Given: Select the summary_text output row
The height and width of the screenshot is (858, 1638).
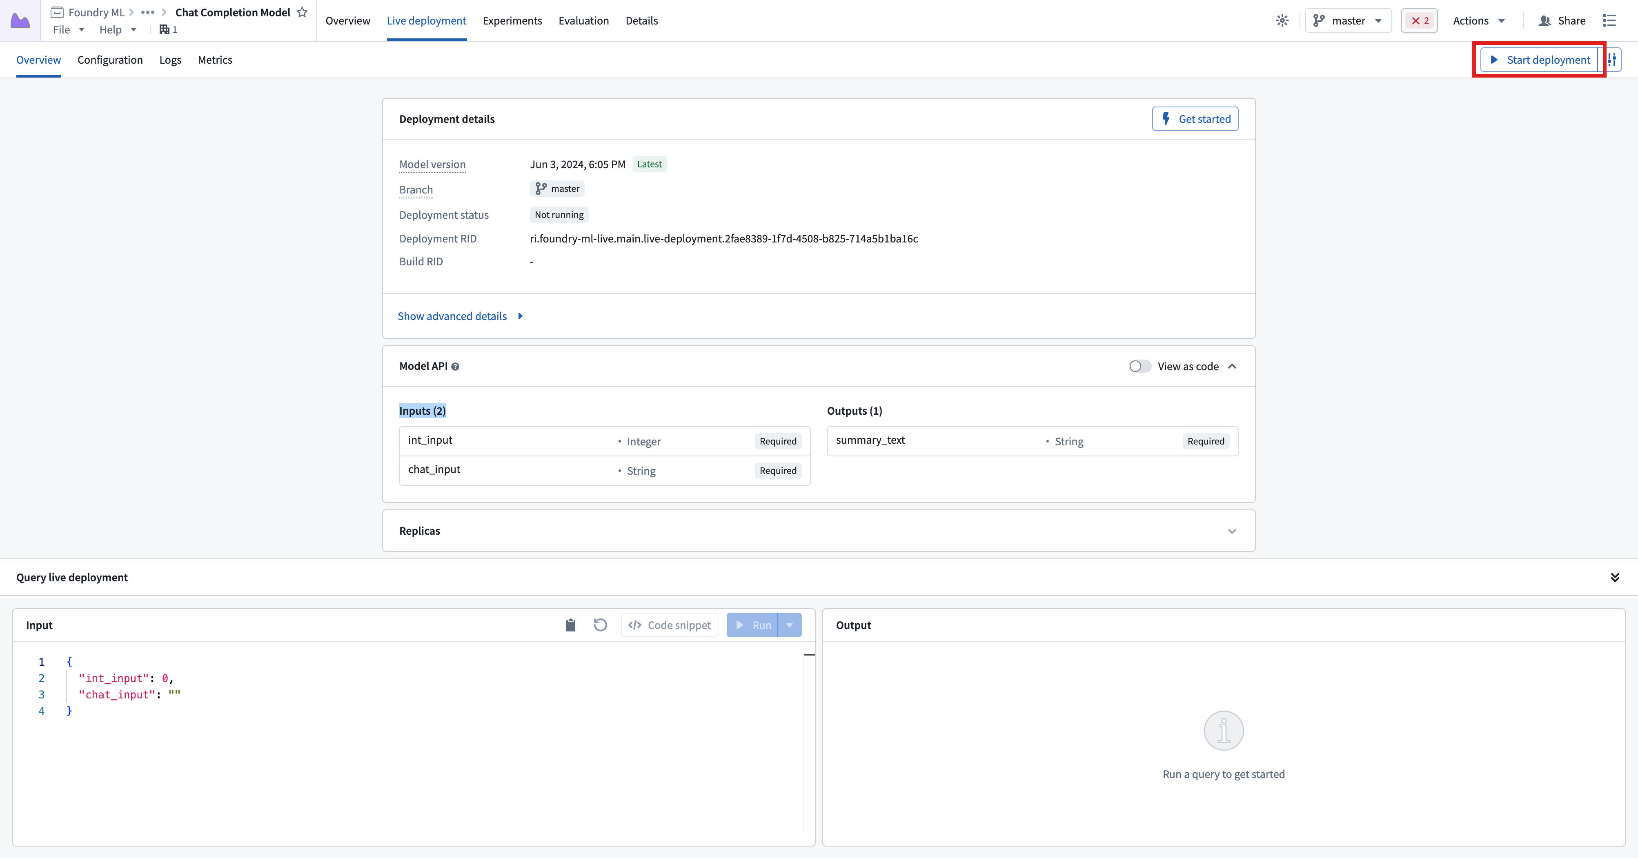Looking at the screenshot, I should pyautogui.click(x=1033, y=441).
